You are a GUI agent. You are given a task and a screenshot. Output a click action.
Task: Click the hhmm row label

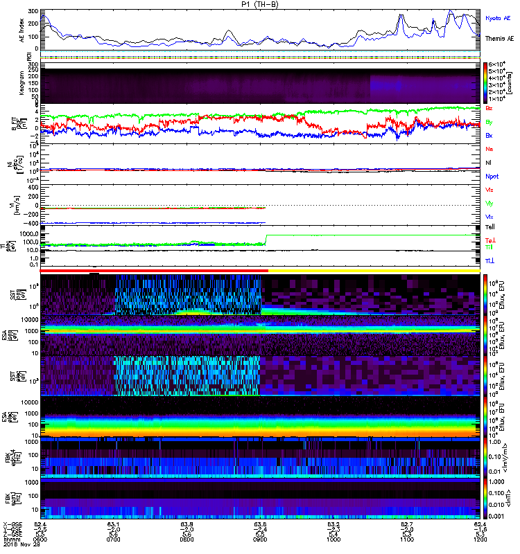[x=11, y=539]
